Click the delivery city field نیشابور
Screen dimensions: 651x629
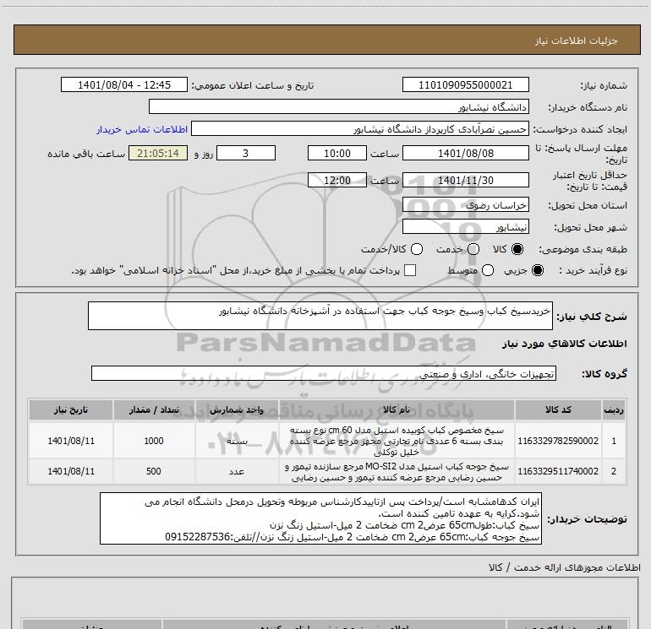tap(465, 227)
